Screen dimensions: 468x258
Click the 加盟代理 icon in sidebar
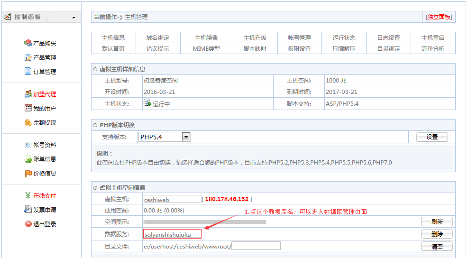[28, 94]
